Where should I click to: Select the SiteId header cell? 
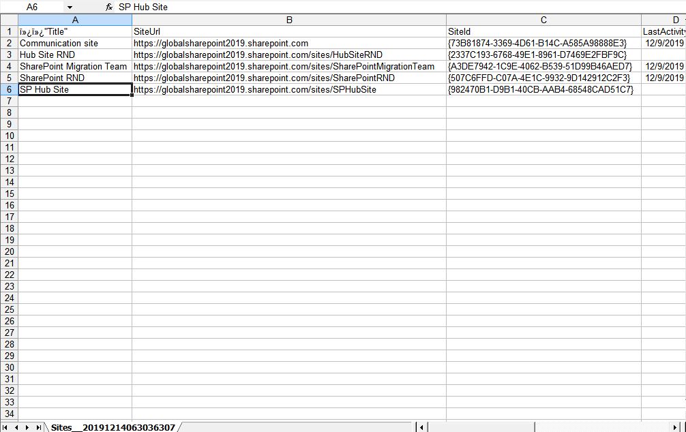click(x=543, y=31)
